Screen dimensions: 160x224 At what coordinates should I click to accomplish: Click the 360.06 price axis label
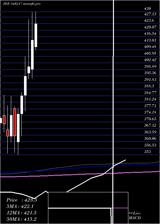[x=150, y=139]
